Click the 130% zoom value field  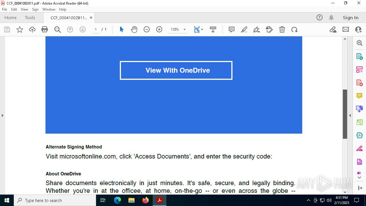point(175,29)
